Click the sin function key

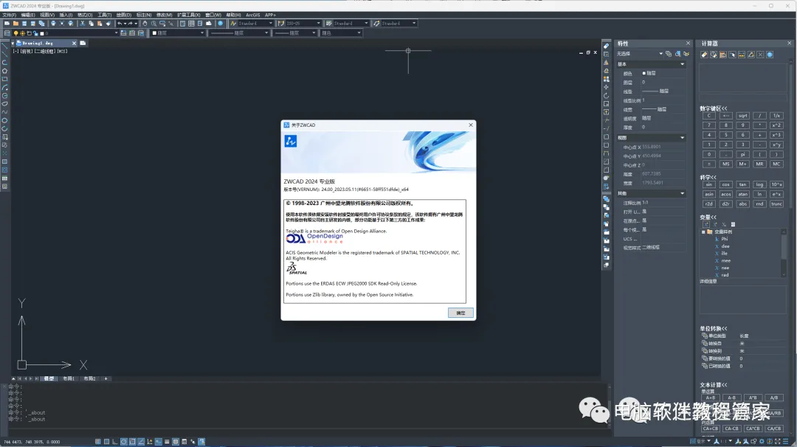[x=708, y=184]
